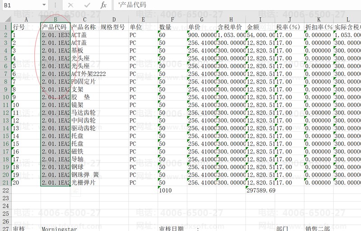Click inside the Name Box showing B1
The image size is (361, 231).
(x=20, y=5)
